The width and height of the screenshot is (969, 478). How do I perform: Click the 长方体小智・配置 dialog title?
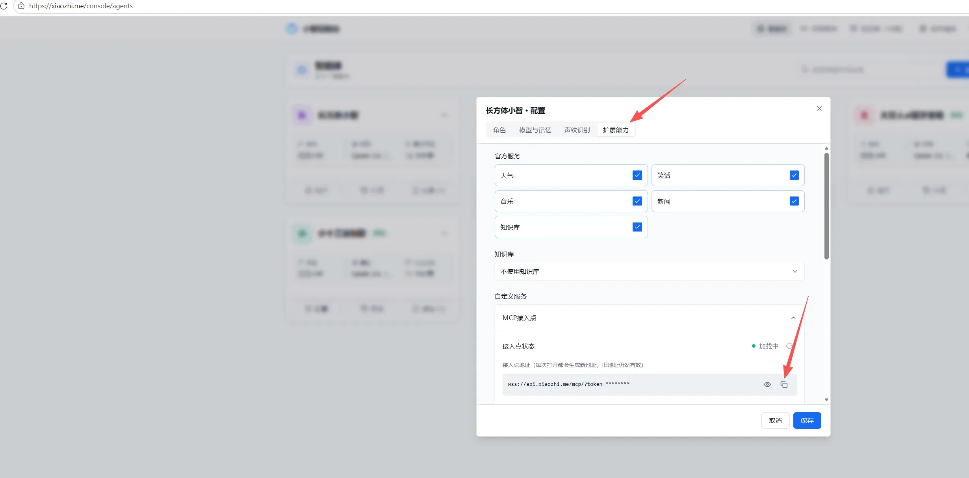(515, 110)
